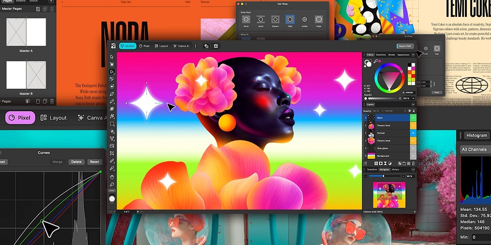Switch to the Pixel studio tab
The image size is (491, 245).
[143, 46]
